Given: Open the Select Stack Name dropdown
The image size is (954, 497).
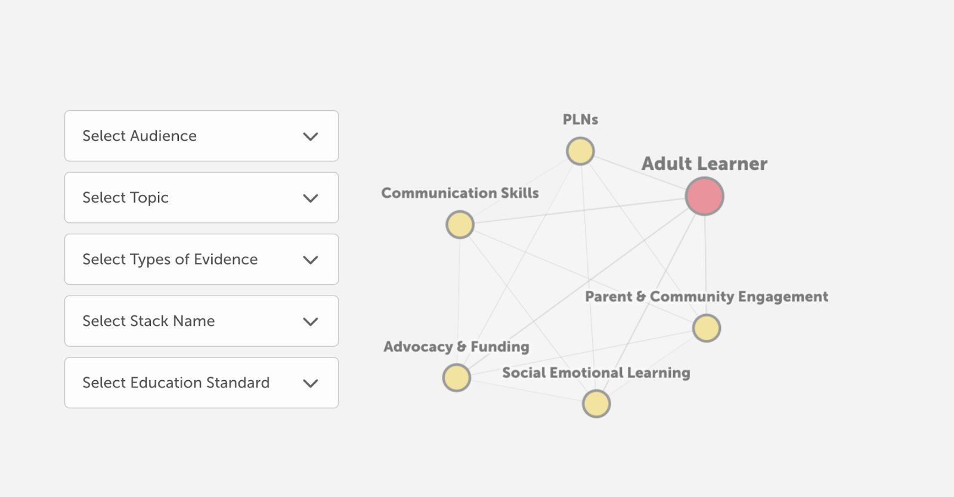Looking at the screenshot, I should 202,321.
